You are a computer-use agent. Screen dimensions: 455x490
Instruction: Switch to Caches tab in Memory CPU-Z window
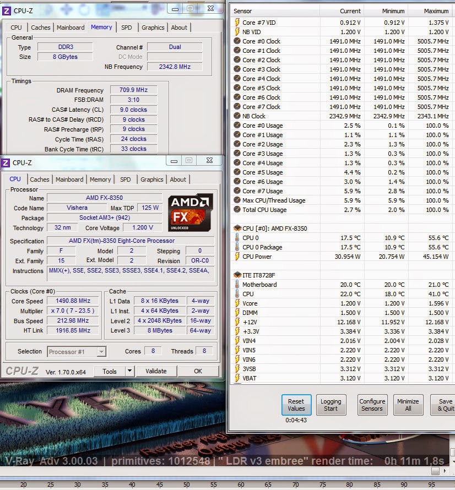40,28
